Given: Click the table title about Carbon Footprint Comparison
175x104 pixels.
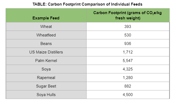Looking at the screenshot, I should tap(87, 4).
